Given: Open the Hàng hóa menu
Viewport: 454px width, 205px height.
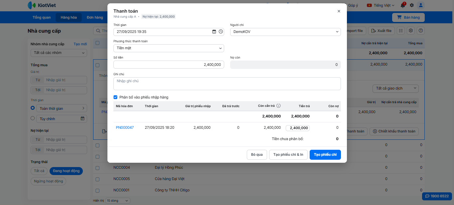Looking at the screenshot, I should pos(69,17).
